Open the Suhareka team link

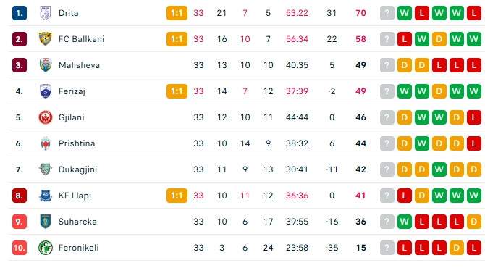(77, 222)
